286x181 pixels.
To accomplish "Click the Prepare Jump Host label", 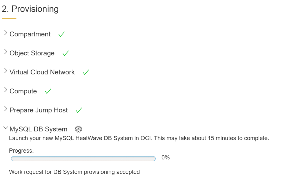I will [39, 110].
